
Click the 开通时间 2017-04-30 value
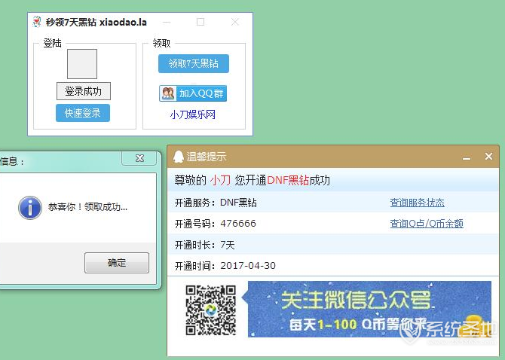pos(248,266)
